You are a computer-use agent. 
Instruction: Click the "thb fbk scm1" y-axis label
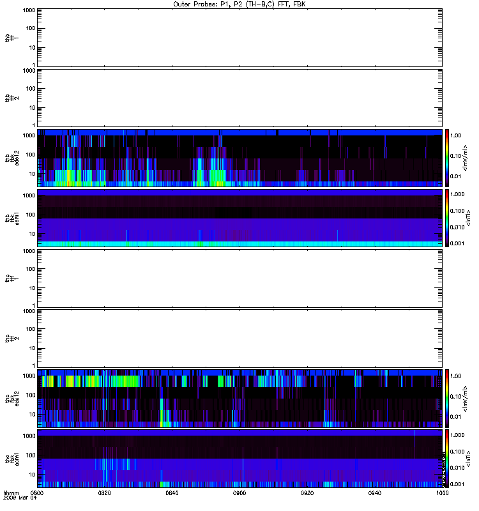[x=12, y=218]
